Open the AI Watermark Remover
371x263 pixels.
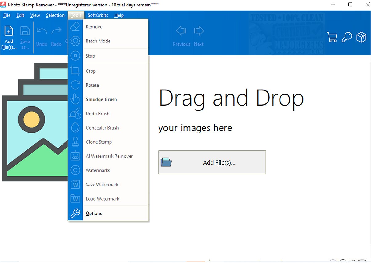(109, 156)
